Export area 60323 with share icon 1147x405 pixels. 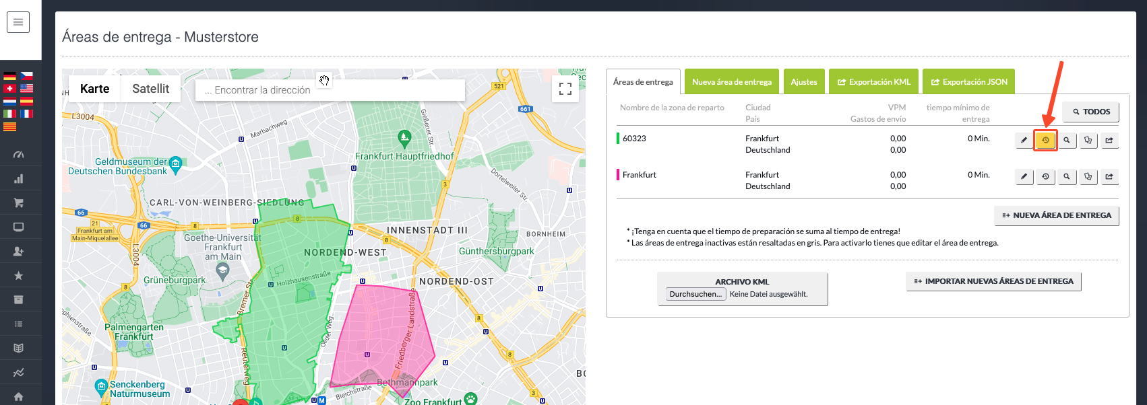click(x=1109, y=140)
